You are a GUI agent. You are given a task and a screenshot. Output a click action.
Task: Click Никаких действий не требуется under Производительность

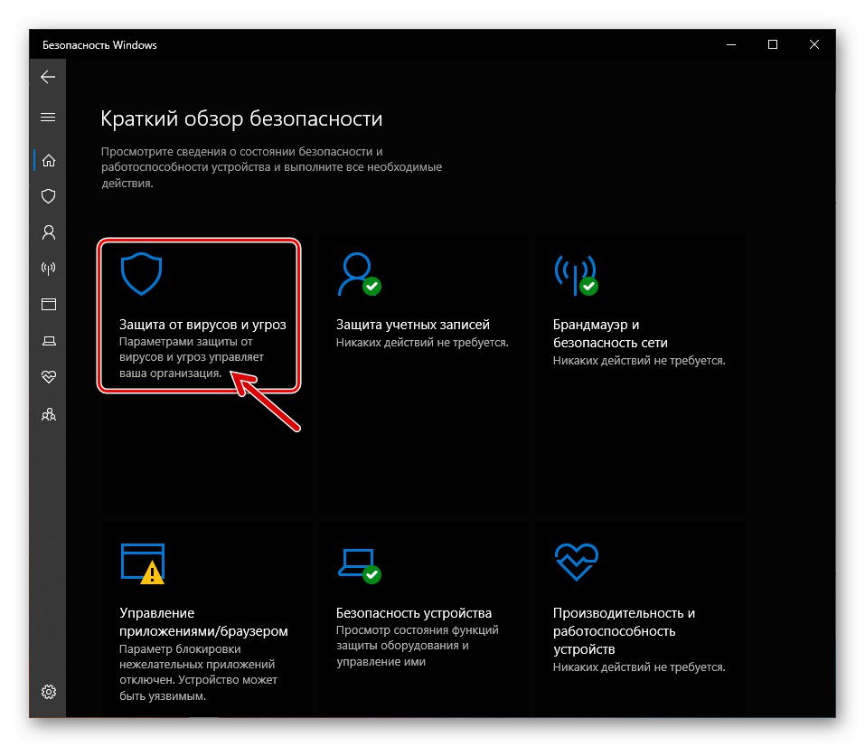point(639,667)
